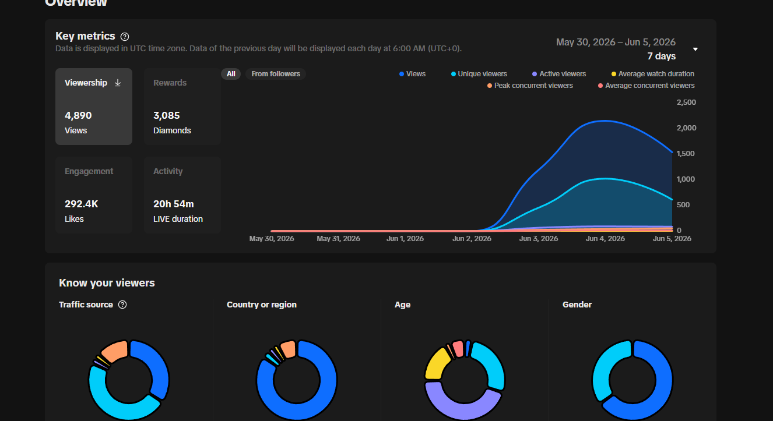Toggle Peak concurrent viewers legend series
This screenshot has height=421, width=773.
pos(530,86)
